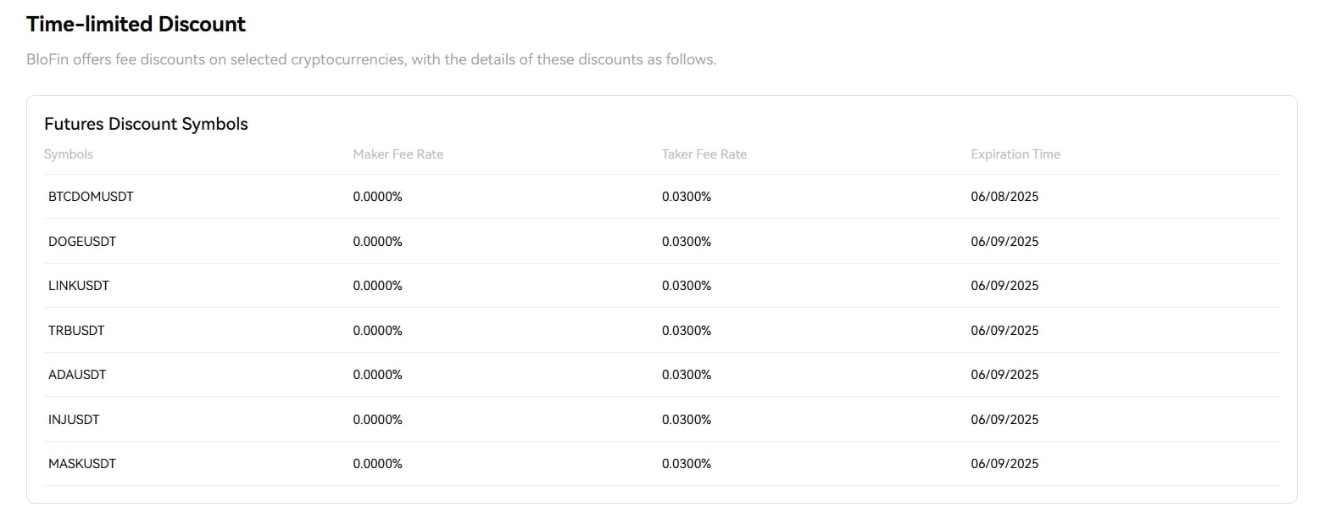Click the expiration date for TRBUSDT

pos(1004,331)
